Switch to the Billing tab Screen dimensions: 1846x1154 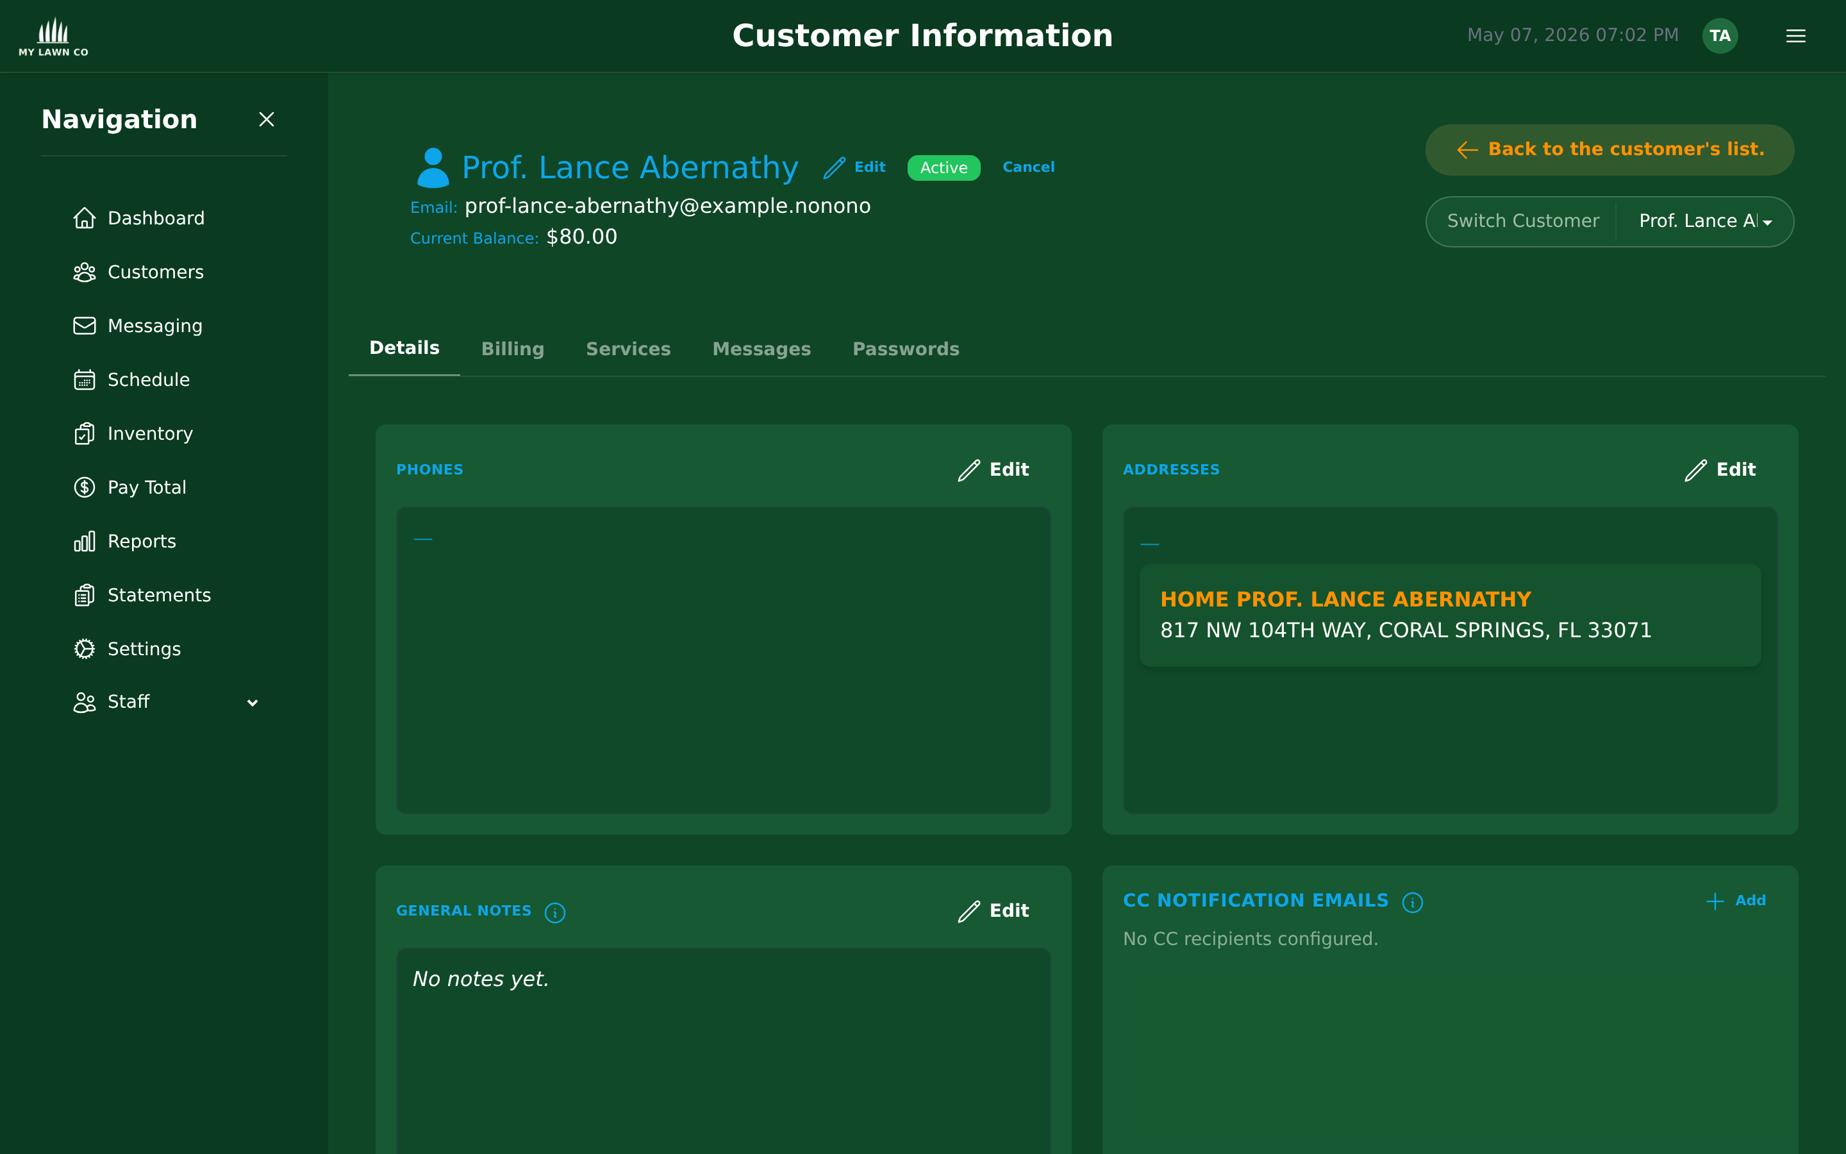(513, 349)
